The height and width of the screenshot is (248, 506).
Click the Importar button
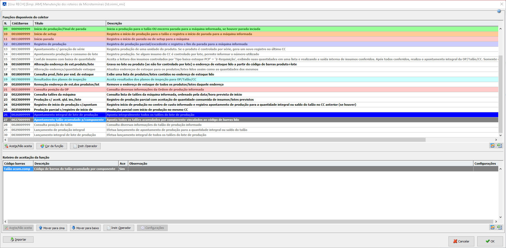[18, 240]
